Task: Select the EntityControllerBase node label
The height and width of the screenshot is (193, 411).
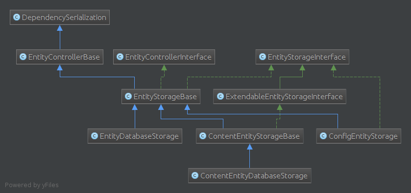Action: [64, 57]
